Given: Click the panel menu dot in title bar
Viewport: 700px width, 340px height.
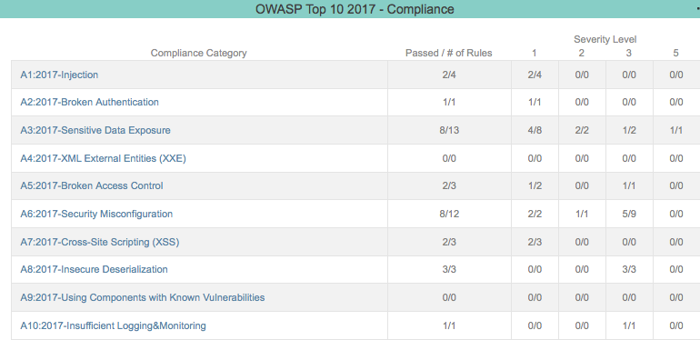Looking at the screenshot, I should (698, 7).
